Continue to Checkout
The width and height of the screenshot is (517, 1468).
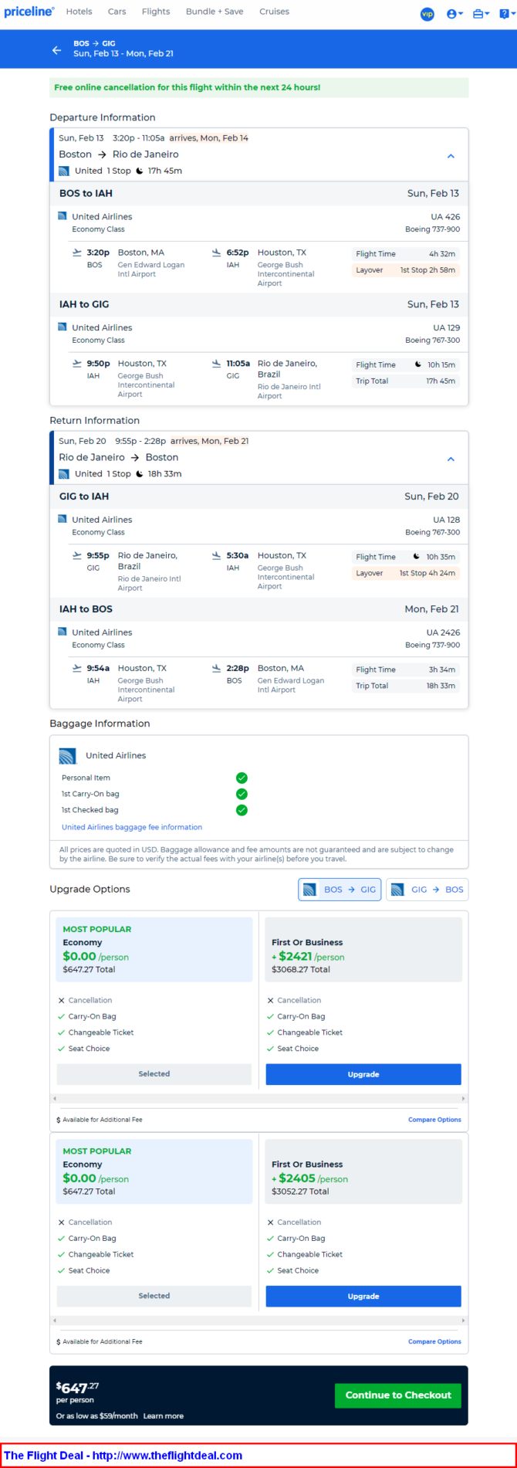pos(398,1395)
